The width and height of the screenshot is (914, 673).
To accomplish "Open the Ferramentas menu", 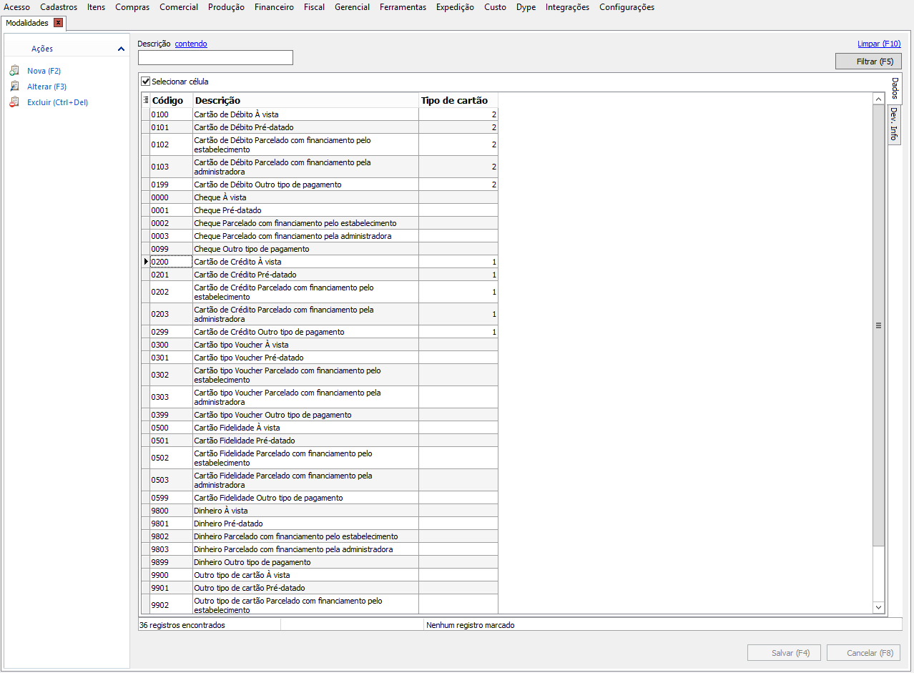I will click(403, 7).
